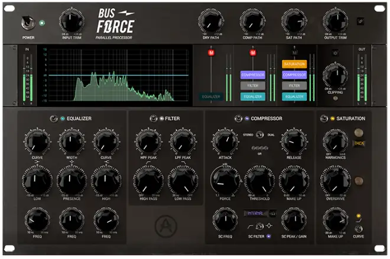Click the Sat Path level fader track
This screenshot has width=390, height=259.
point(294,58)
